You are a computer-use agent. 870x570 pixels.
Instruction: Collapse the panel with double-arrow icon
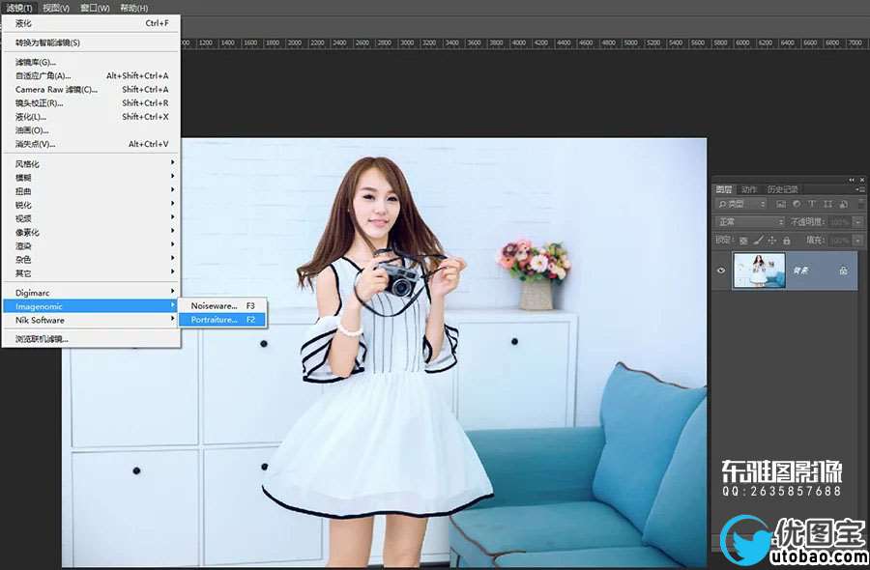852,180
